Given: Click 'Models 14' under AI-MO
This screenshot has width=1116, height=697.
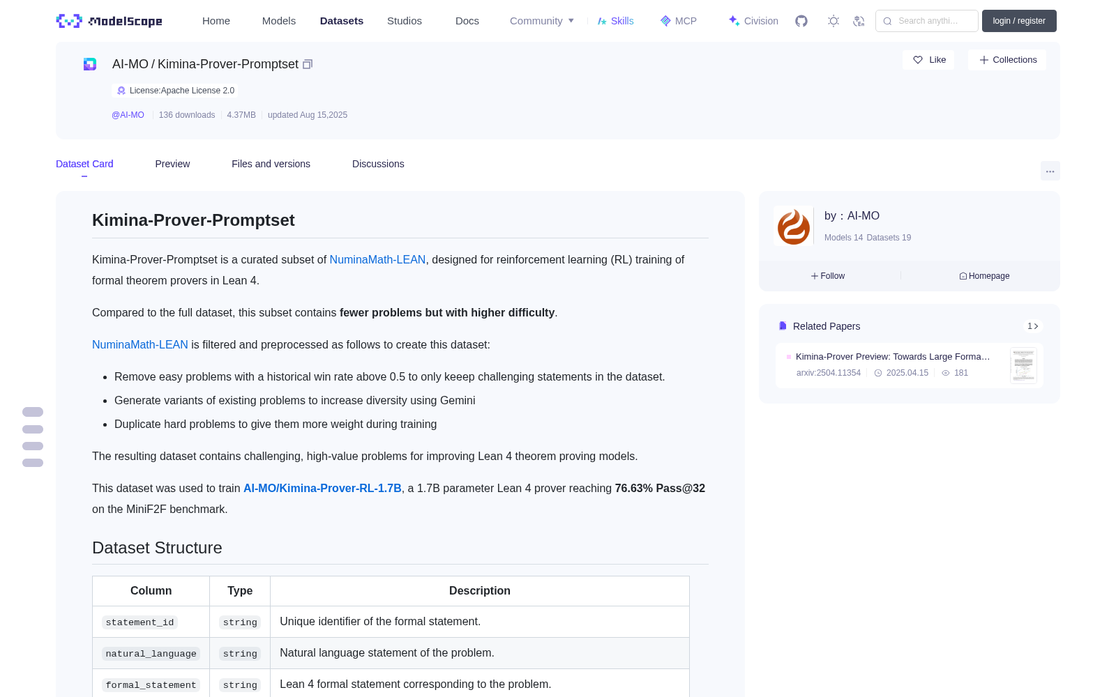Looking at the screenshot, I should [843, 238].
